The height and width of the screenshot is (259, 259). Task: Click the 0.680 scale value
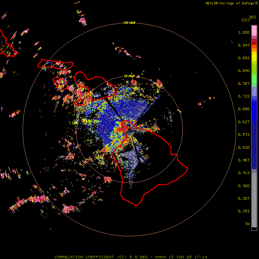244,109
